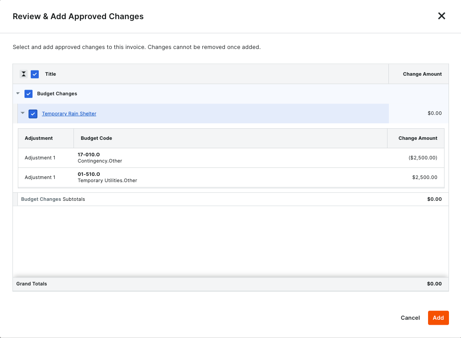Close the Review & Add Approved Changes dialog
The height and width of the screenshot is (338, 461).
pyautogui.click(x=441, y=16)
